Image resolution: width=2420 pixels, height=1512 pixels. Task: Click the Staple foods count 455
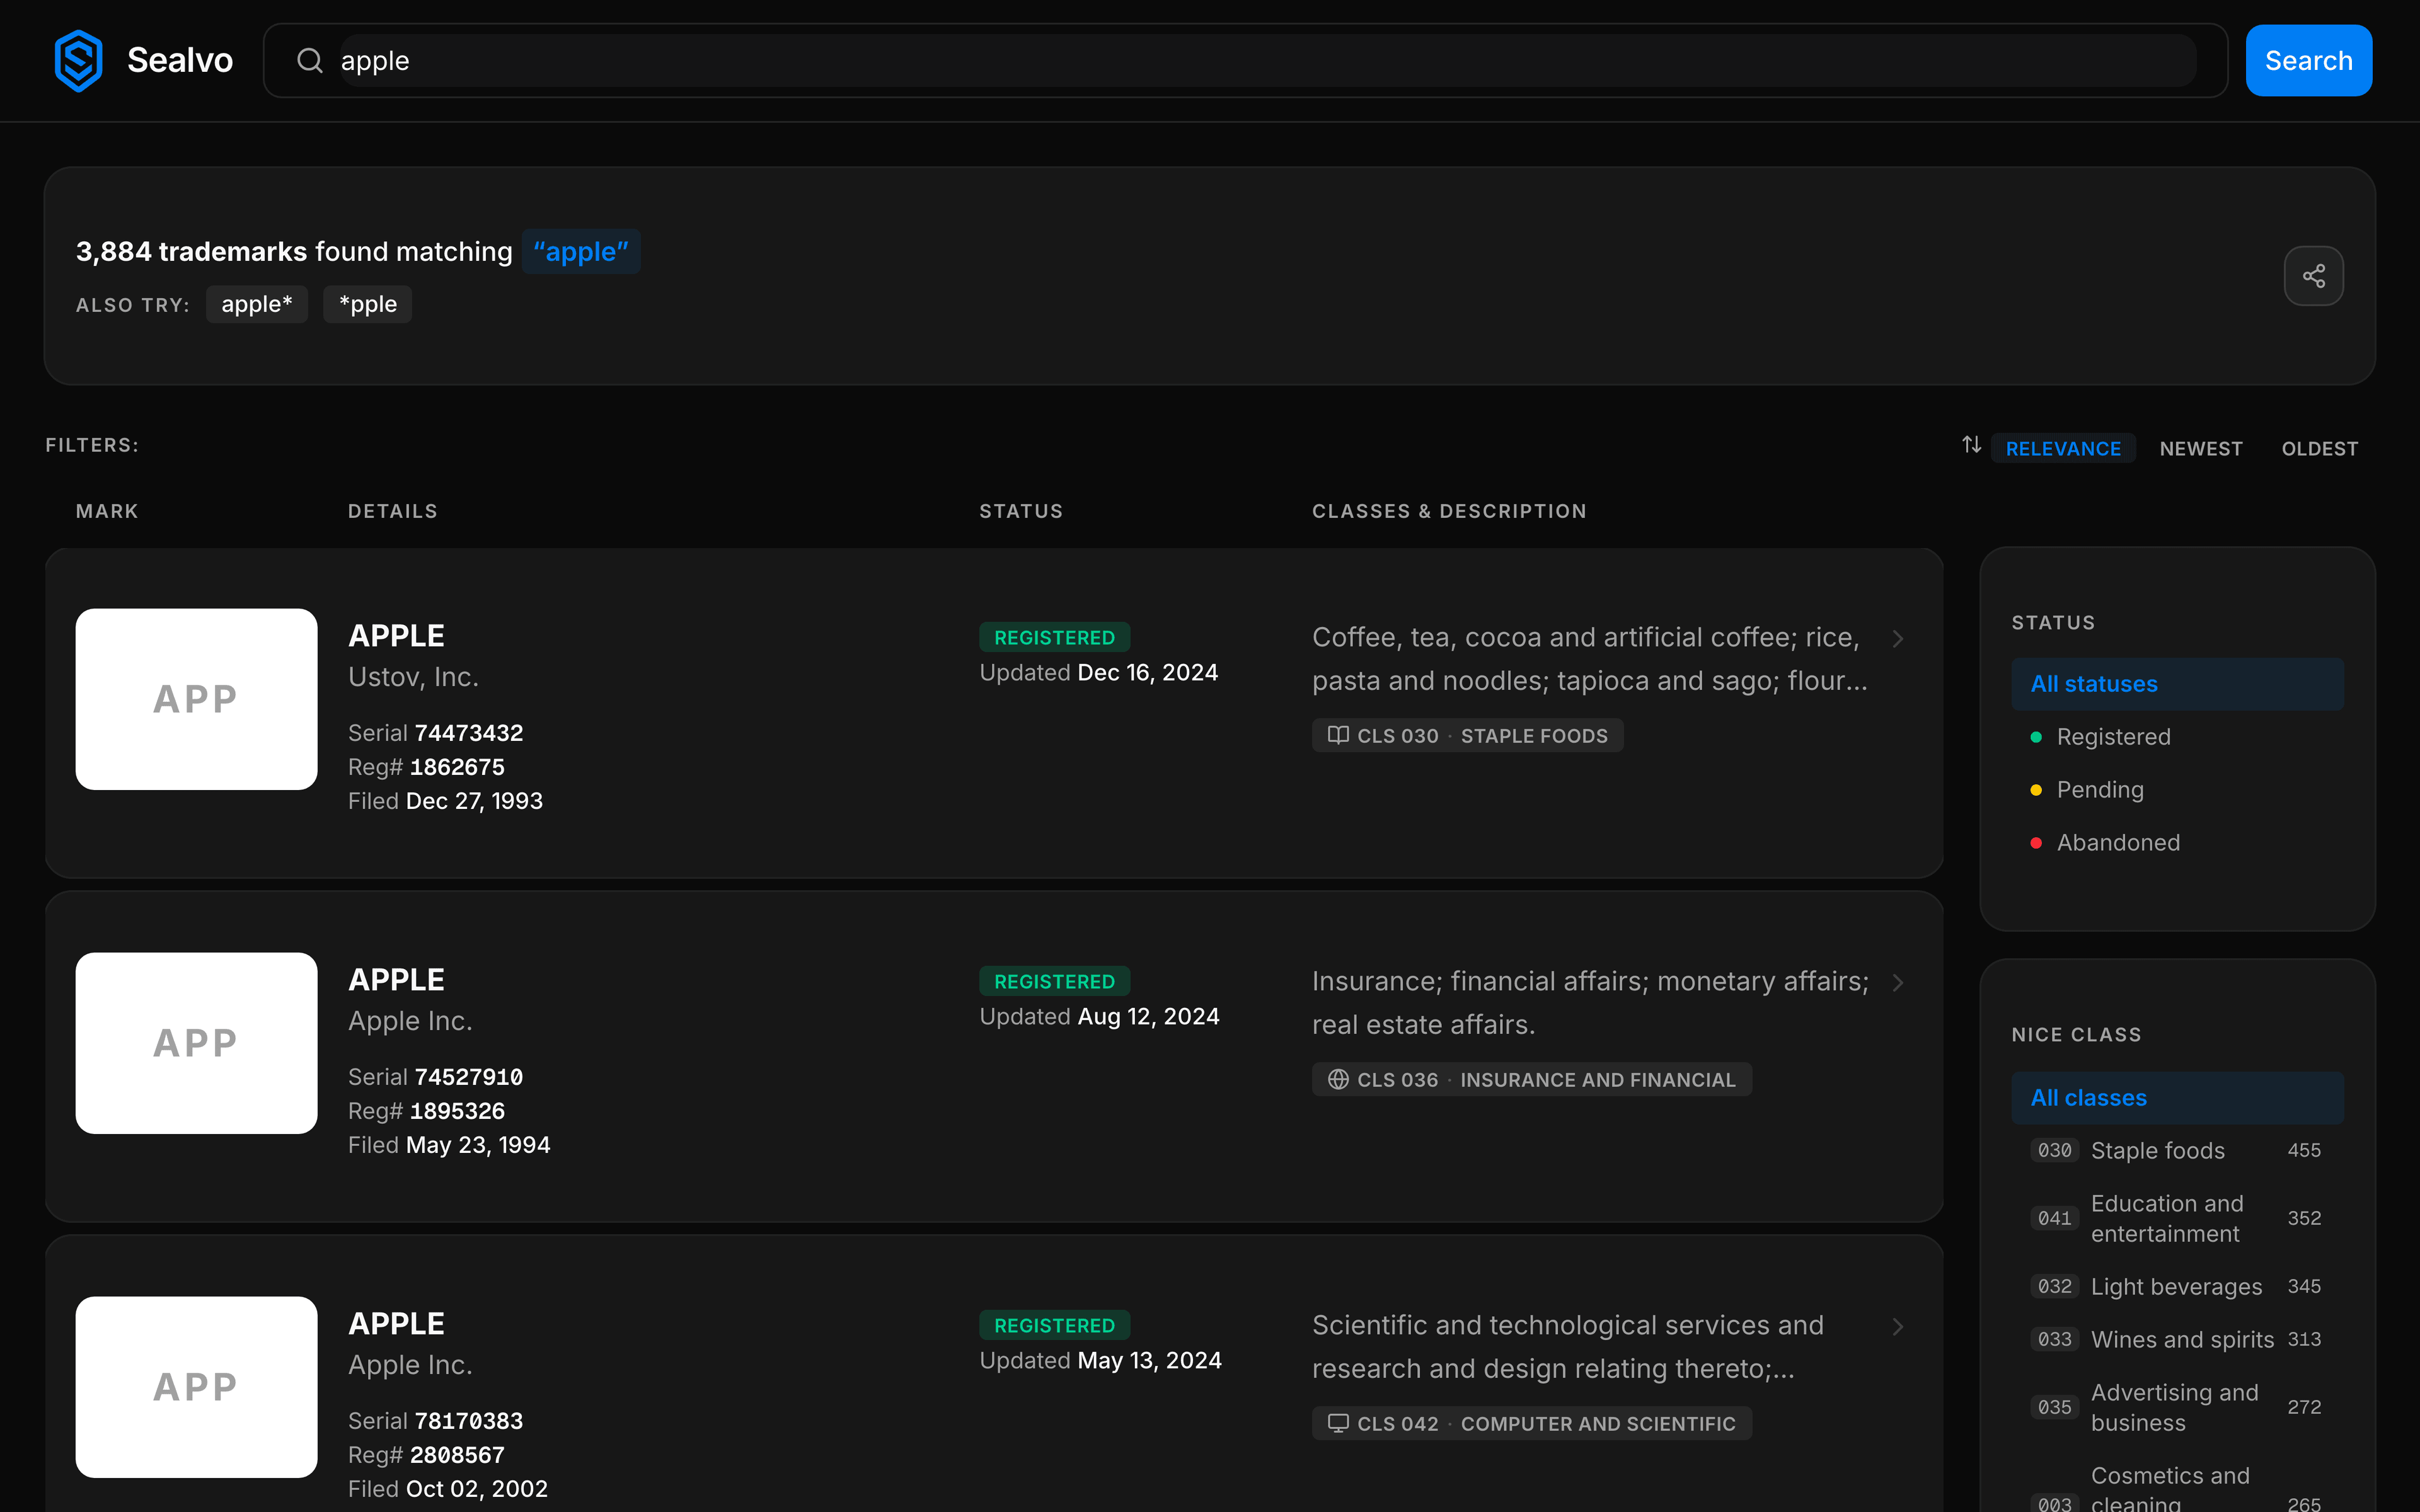coord(2304,1150)
